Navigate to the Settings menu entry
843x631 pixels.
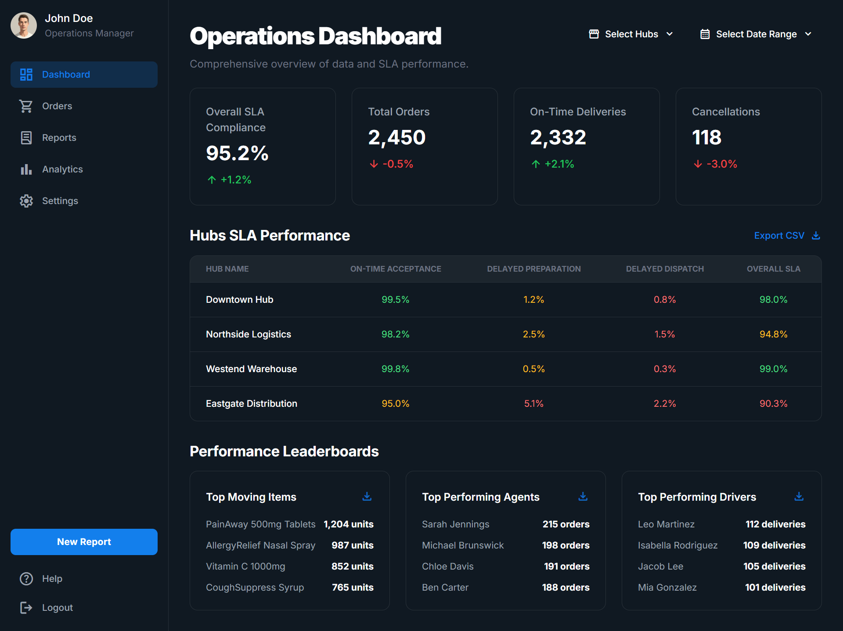[x=61, y=201]
